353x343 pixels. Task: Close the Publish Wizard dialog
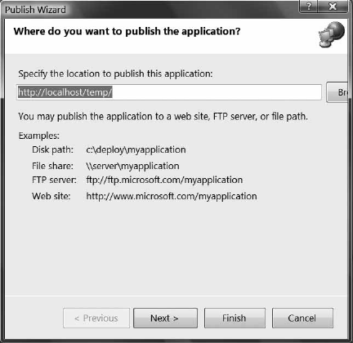(x=333, y=6)
